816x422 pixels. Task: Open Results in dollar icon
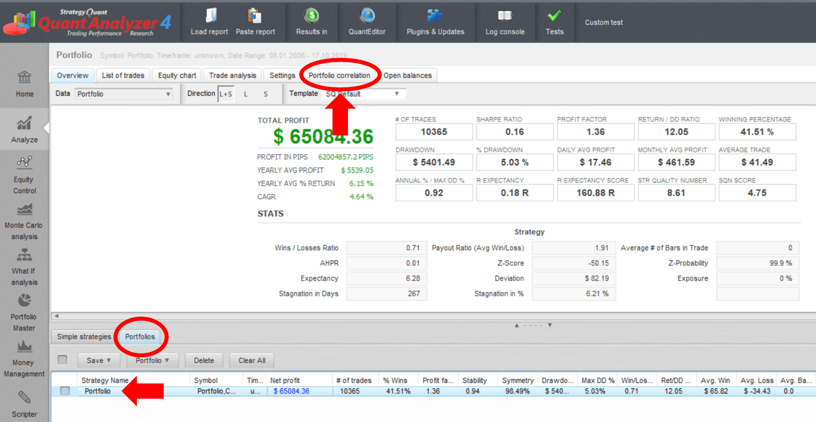point(311,17)
